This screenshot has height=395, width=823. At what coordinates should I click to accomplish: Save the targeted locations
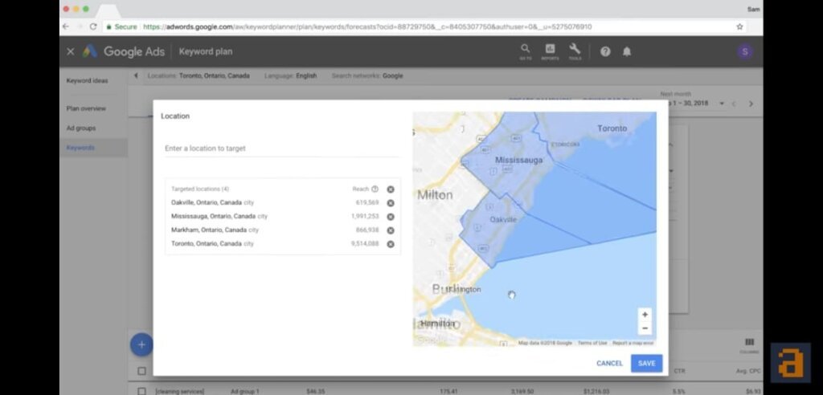click(x=647, y=363)
